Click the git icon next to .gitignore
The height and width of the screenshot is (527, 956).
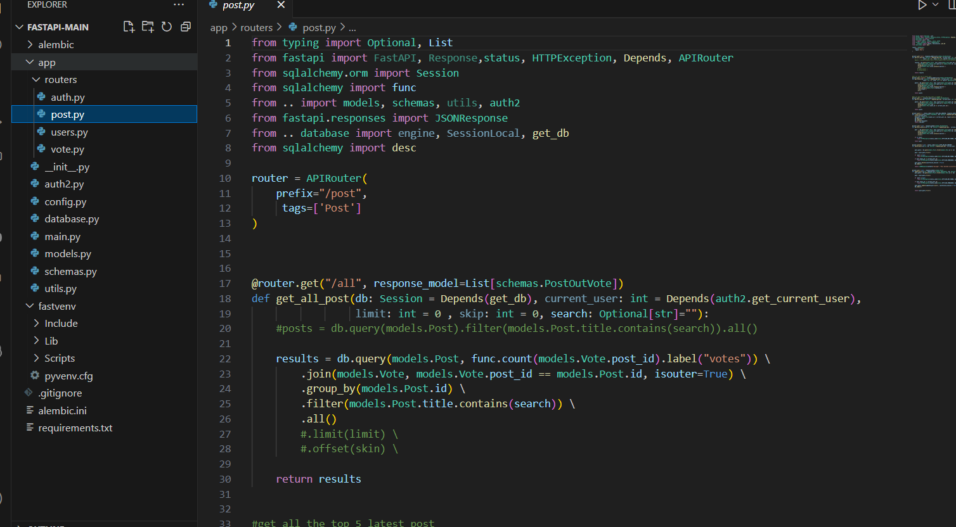(29, 393)
